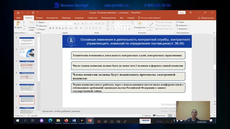This screenshot has height=129, width=230.
Task: Open the font name combo box
Action: pos(57,24)
